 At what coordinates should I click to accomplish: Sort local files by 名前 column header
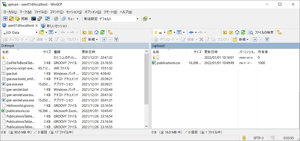tap(18, 52)
